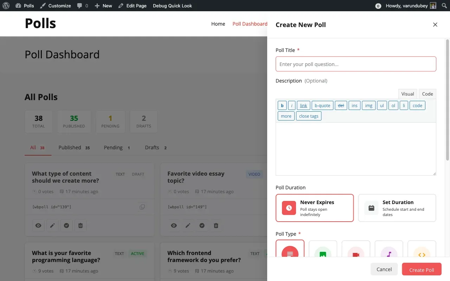Click the ins tag button
The width and height of the screenshot is (450, 281).
(x=354, y=105)
